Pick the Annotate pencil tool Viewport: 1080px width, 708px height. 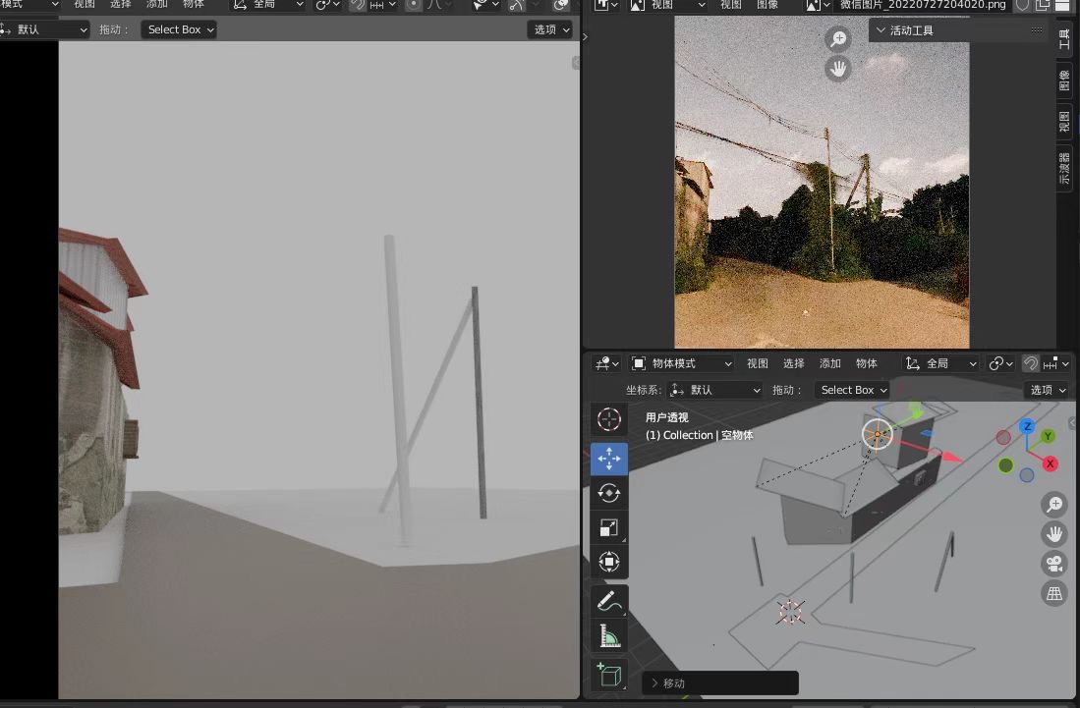tap(609, 601)
